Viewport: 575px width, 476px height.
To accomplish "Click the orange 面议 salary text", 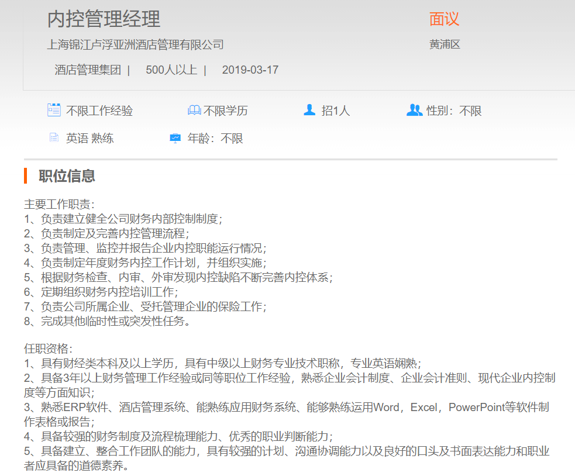I will coord(444,19).
